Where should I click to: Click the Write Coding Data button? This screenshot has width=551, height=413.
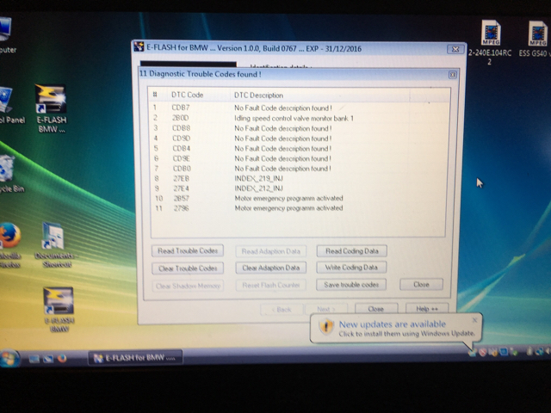click(351, 268)
